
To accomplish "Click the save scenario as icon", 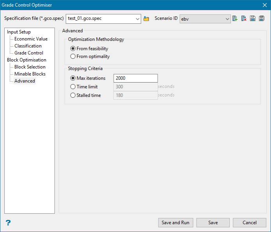I will (262, 18).
